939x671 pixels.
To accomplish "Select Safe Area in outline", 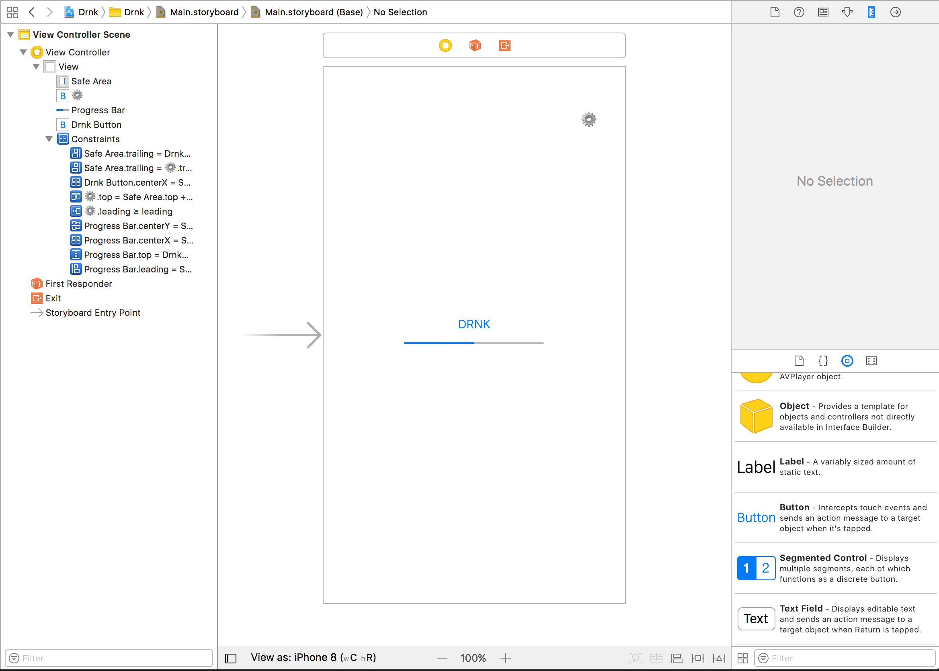I will [x=84, y=81].
